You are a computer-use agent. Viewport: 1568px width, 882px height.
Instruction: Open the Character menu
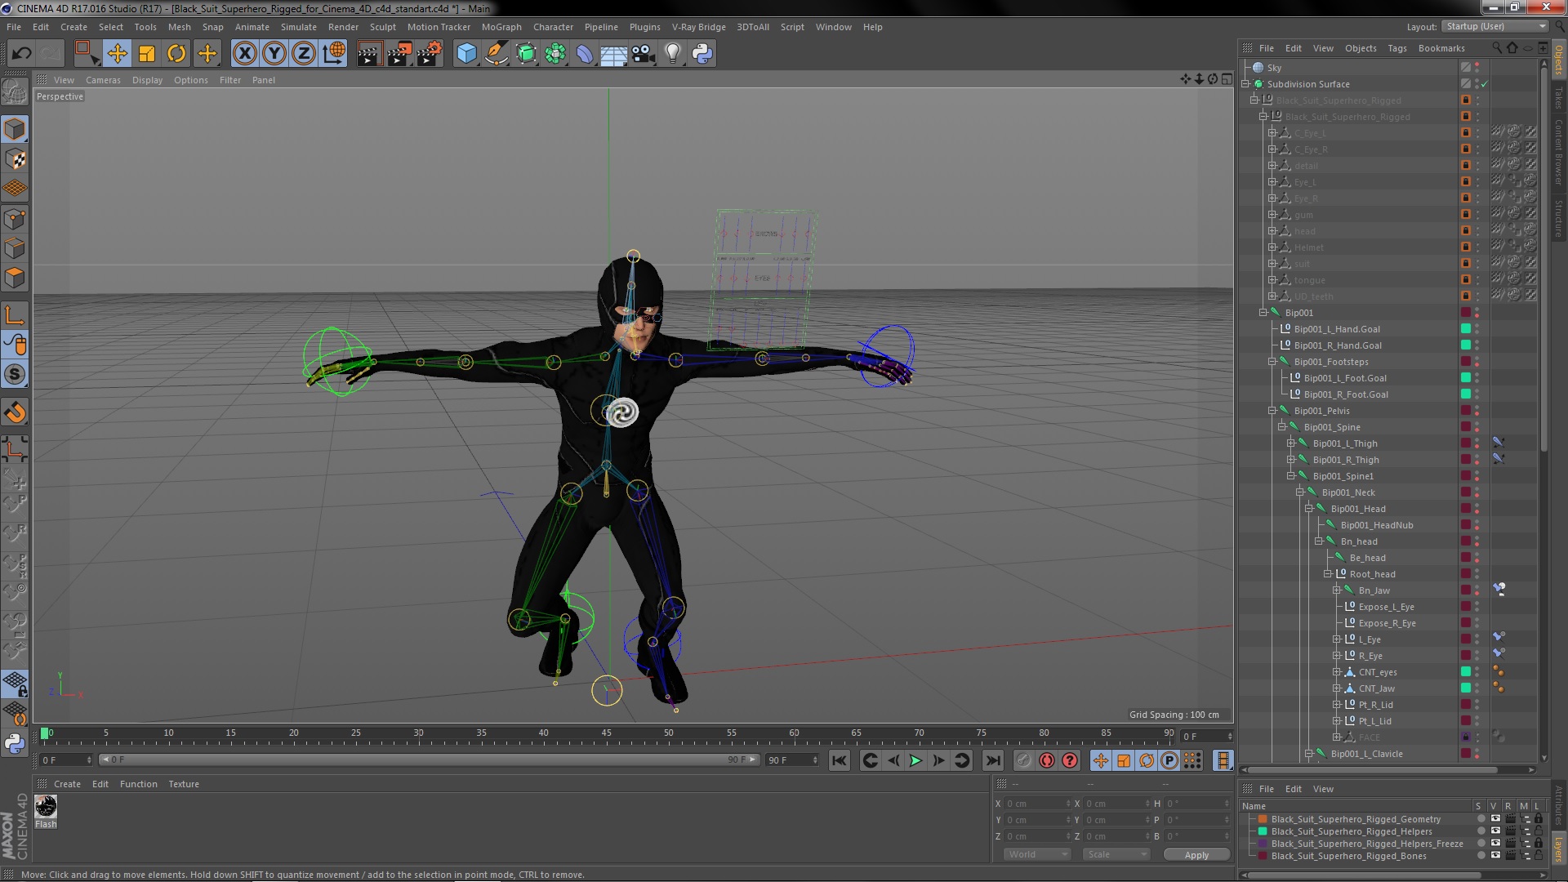click(553, 27)
